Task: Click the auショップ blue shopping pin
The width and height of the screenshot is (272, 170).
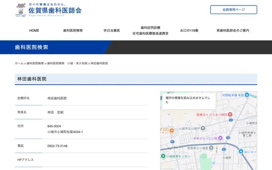Action: (x=241, y=152)
